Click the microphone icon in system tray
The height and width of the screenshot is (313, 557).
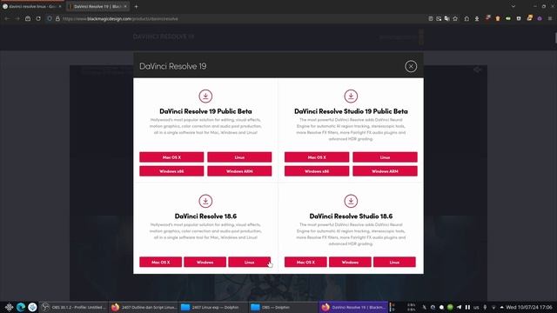point(485,307)
